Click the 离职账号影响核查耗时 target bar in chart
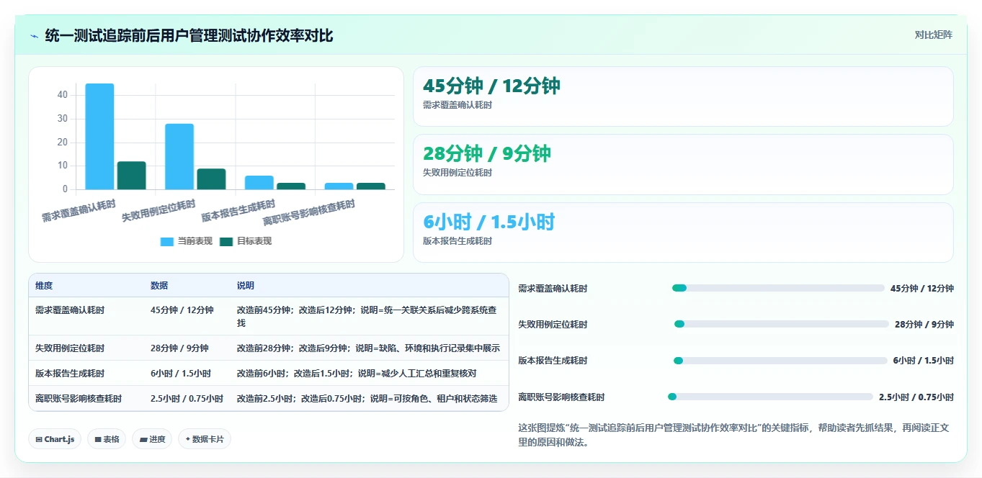The width and height of the screenshot is (982, 478). (x=371, y=186)
